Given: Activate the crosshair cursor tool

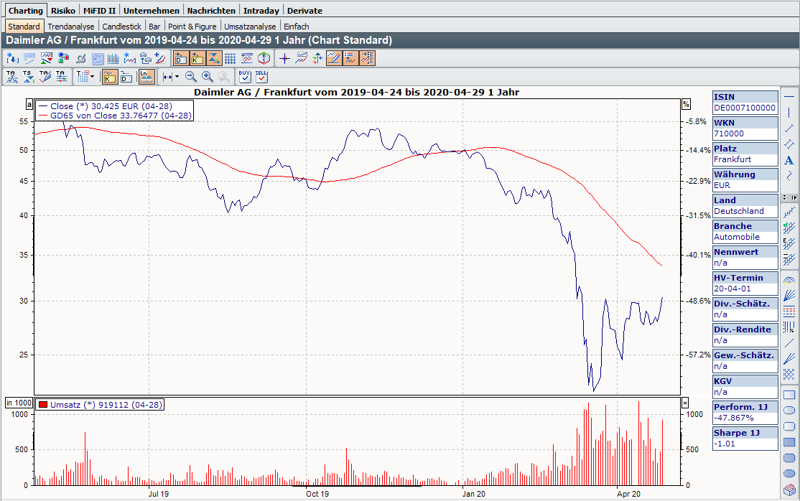Looking at the screenshot, I should 284,59.
